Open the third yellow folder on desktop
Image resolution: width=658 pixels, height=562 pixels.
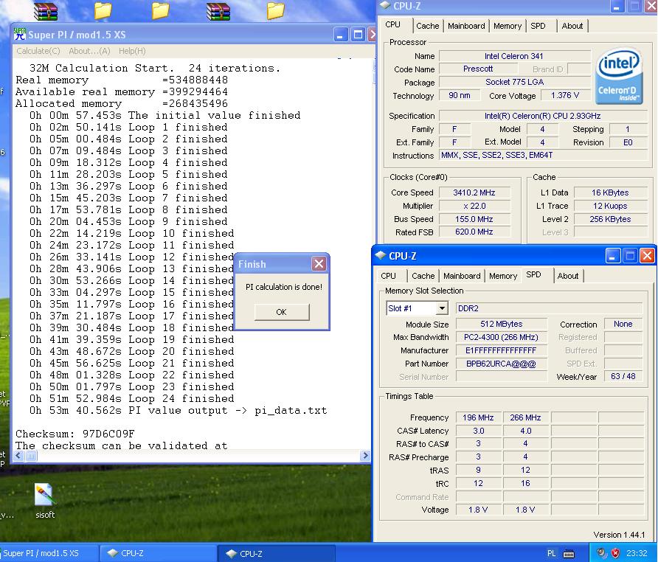(275, 10)
